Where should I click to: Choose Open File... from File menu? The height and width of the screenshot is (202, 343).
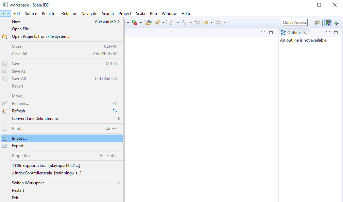point(62,29)
